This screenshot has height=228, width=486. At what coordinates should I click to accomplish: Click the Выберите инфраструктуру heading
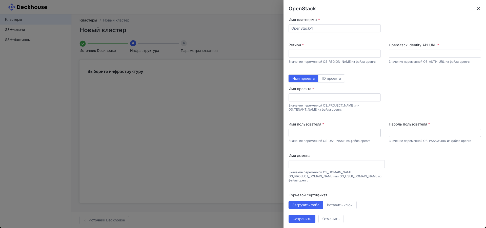coord(115,72)
